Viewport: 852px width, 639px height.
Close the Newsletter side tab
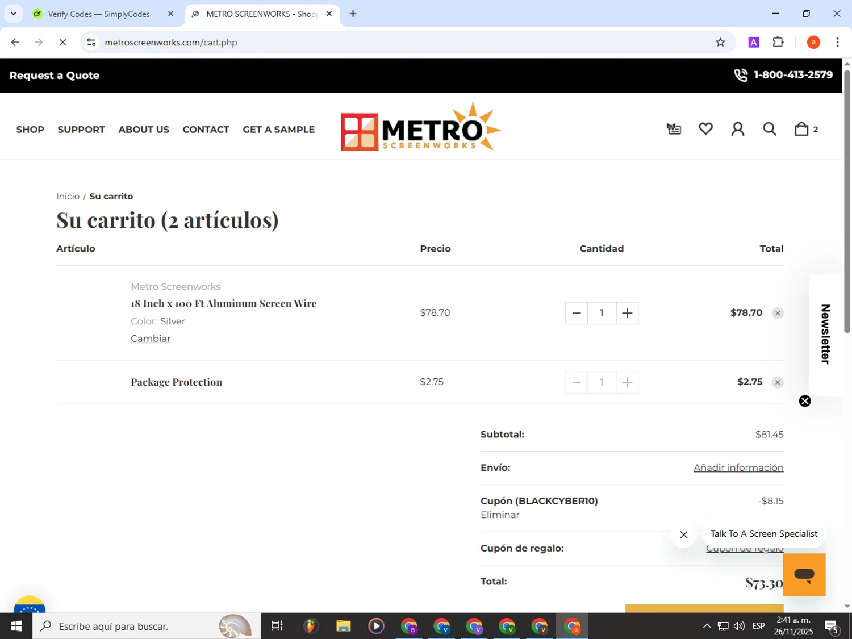pyautogui.click(x=805, y=401)
